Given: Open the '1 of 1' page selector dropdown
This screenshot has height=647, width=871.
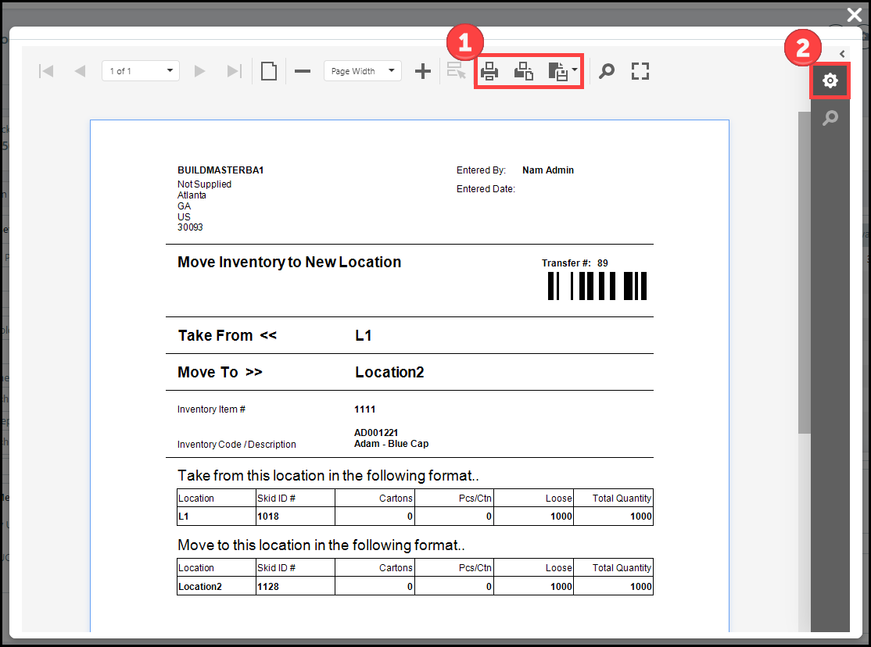Looking at the screenshot, I should click(x=141, y=71).
